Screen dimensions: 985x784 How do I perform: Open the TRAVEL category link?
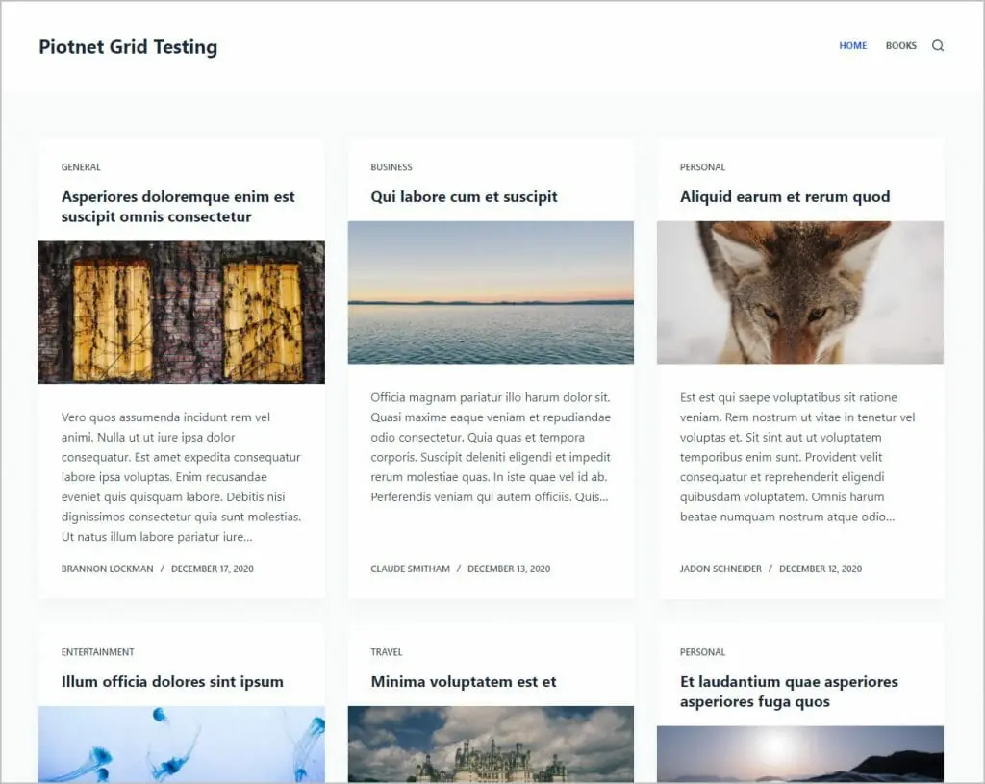click(386, 651)
